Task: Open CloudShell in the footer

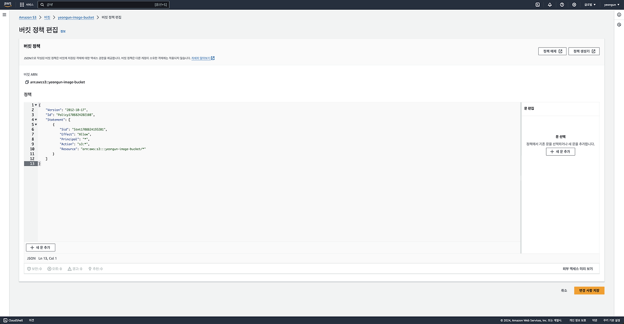Action: (13, 321)
